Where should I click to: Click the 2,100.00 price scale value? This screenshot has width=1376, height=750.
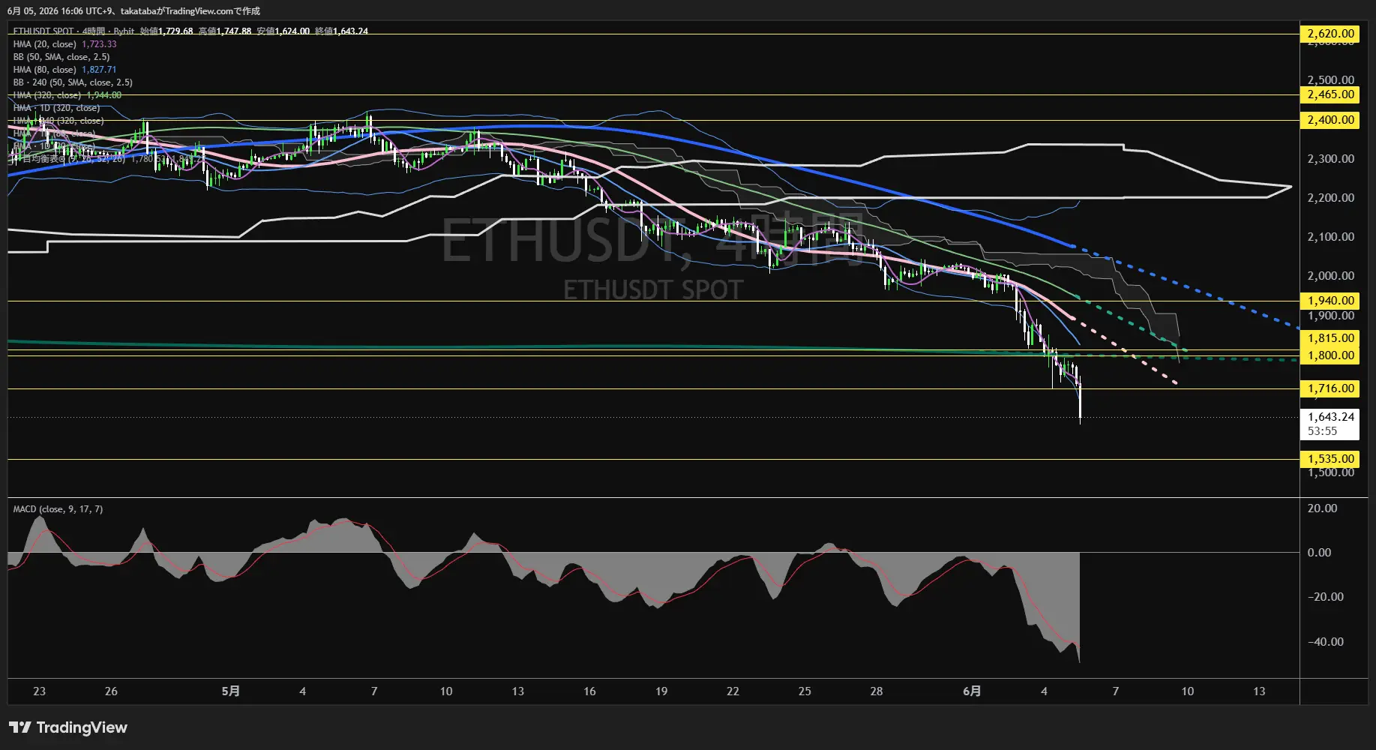click(x=1331, y=237)
